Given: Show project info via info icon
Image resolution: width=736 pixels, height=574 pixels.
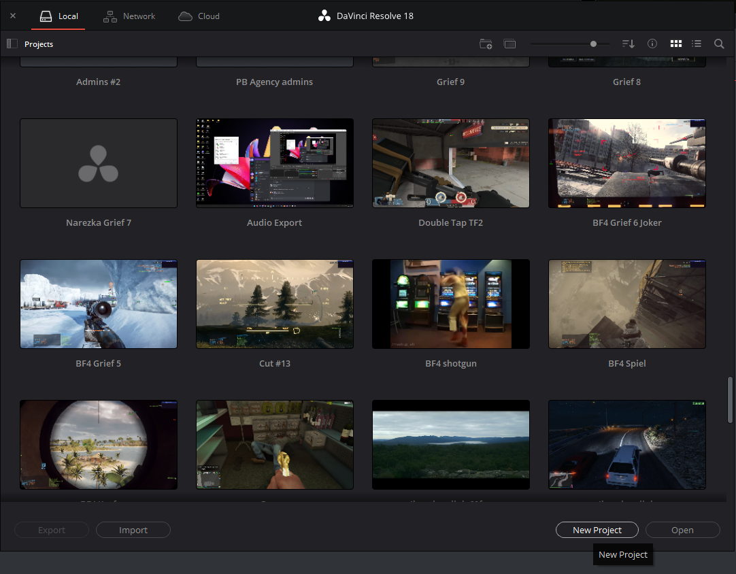Looking at the screenshot, I should point(652,44).
